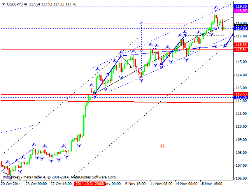This screenshot has height=187, width=249.
Task: Click the red 2014.10.31 20:00 date marker
Action: pos(90,183)
